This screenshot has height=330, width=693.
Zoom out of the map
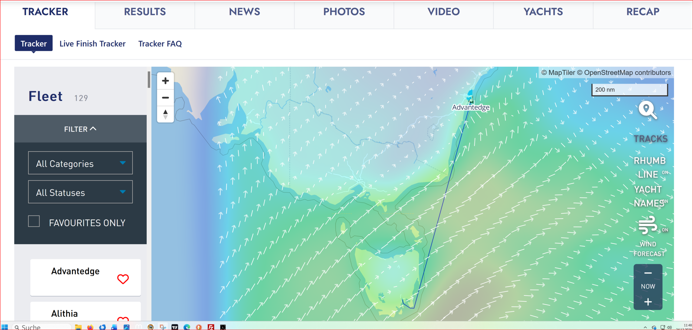165,97
